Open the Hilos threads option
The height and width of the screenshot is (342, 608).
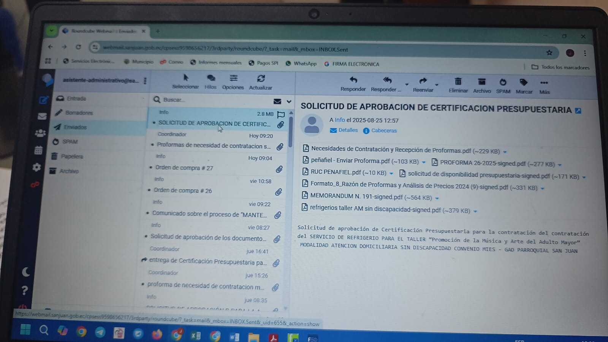tap(211, 78)
